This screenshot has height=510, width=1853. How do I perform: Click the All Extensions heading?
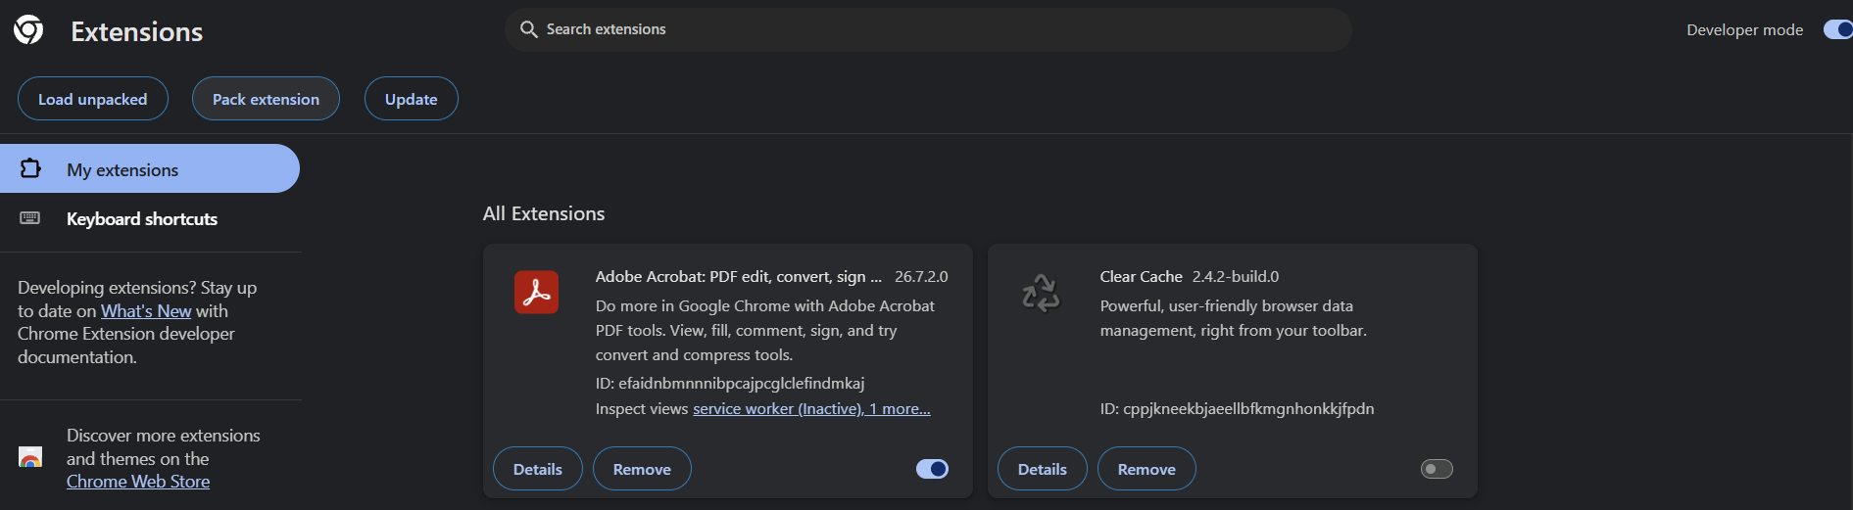click(x=544, y=213)
